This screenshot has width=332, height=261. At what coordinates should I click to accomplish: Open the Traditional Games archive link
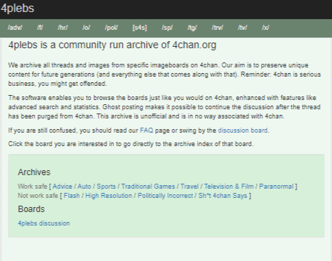coord(148,187)
